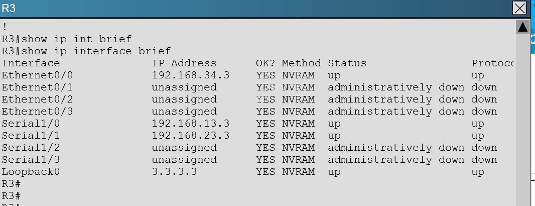This screenshot has height=206, width=535.
Task: Click Ethernet0/1 administratively down status
Action: [x=396, y=87]
